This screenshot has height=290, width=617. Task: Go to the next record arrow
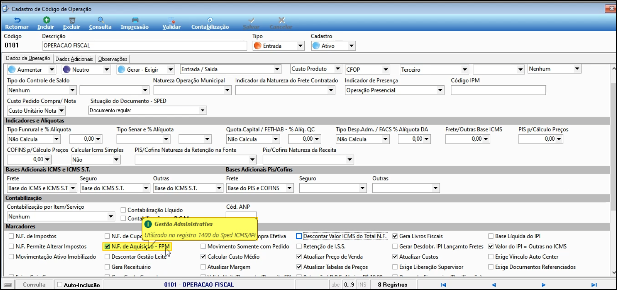click(x=543, y=285)
